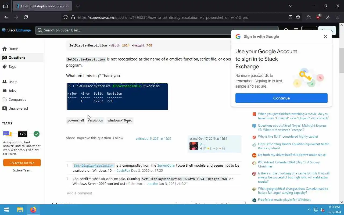Click Try Teams for free button
Viewport: 344px width, 215px height.
[x=22, y=163]
